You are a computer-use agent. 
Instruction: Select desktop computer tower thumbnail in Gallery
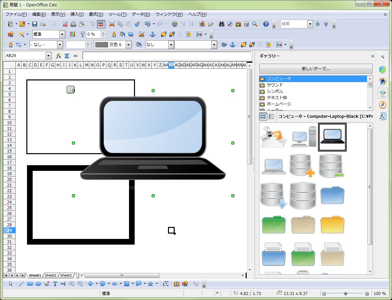pos(303,137)
